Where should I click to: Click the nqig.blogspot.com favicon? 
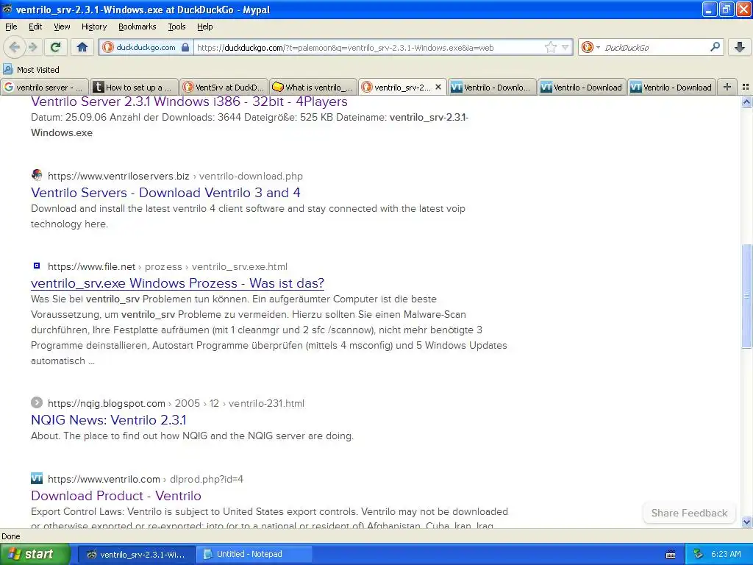[x=37, y=402]
